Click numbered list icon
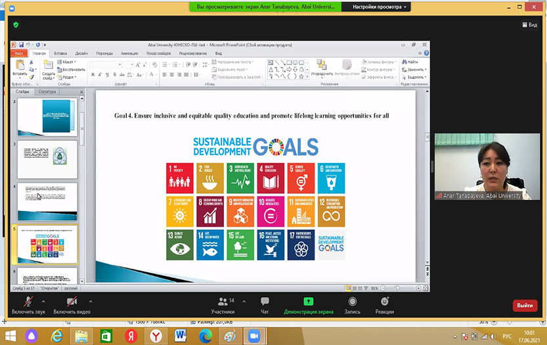The width and height of the screenshot is (547, 345). (176, 64)
